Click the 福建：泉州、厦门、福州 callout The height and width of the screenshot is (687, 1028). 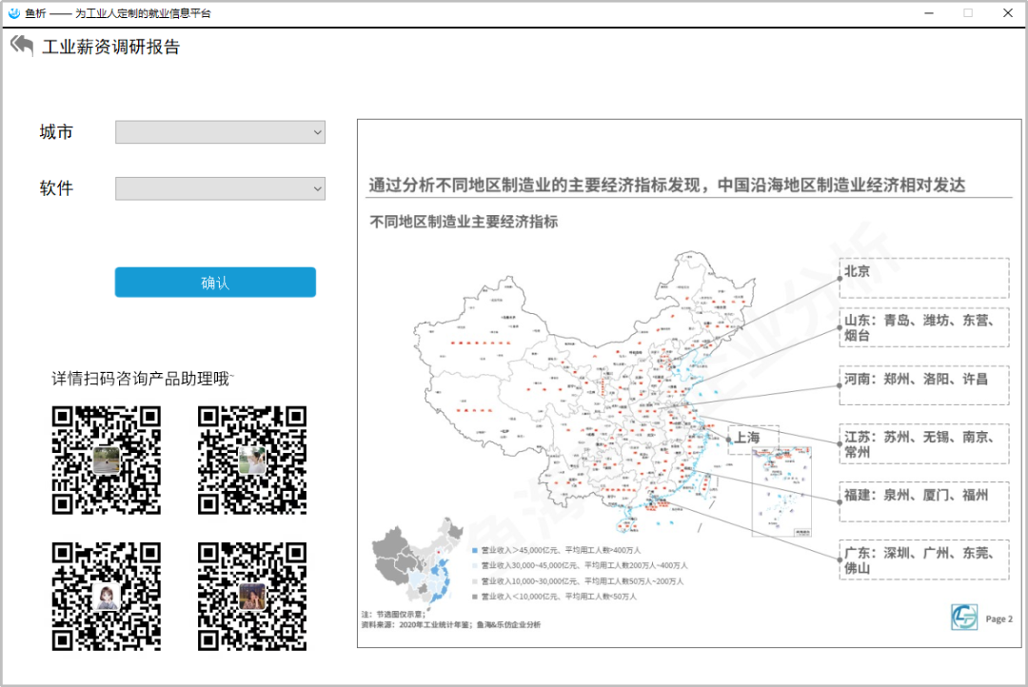[x=923, y=502]
